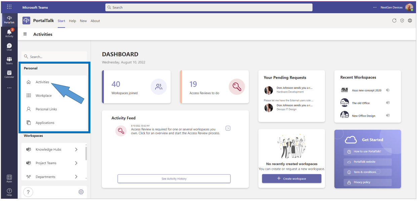The image size is (418, 201).
Task: Click the shield icon in the header
Action: coord(402,21)
